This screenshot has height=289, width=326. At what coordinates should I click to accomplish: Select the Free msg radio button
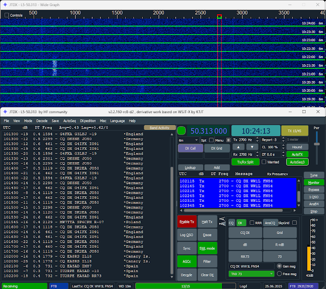(x=280, y=274)
